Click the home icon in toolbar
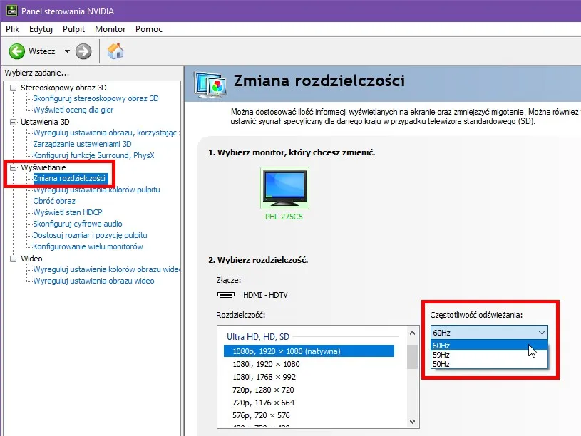 (115, 51)
